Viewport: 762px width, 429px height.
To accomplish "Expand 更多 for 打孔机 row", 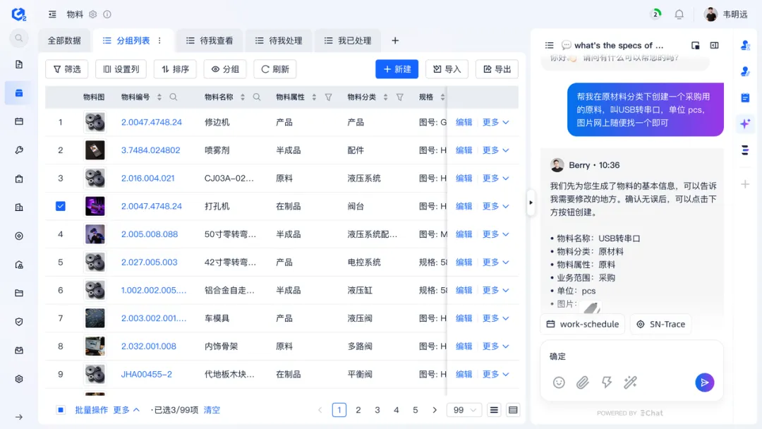I will coord(496,207).
